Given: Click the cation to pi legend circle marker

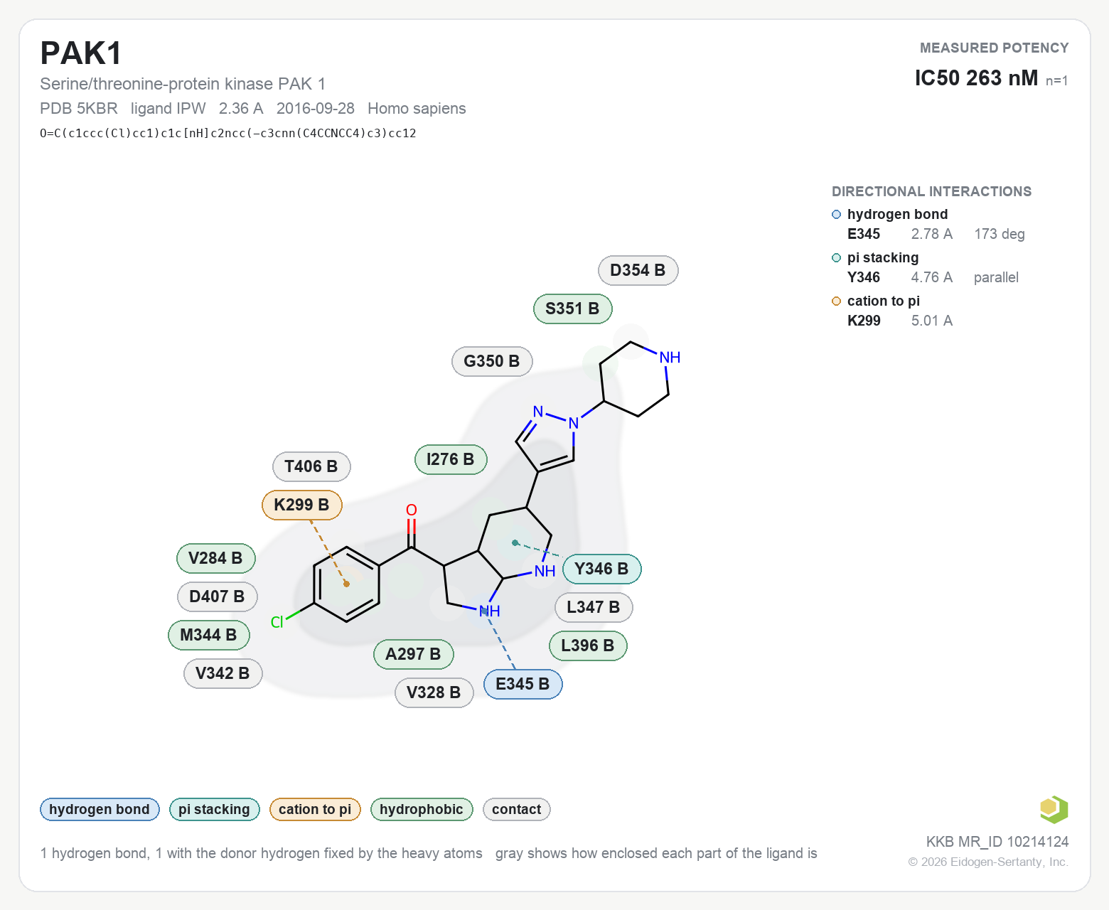Looking at the screenshot, I should click(x=836, y=301).
